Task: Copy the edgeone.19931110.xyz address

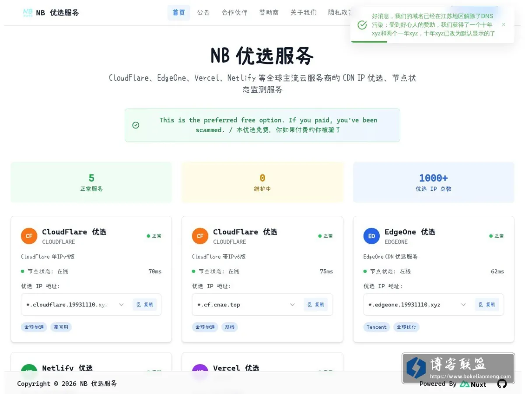Action: coord(487,305)
